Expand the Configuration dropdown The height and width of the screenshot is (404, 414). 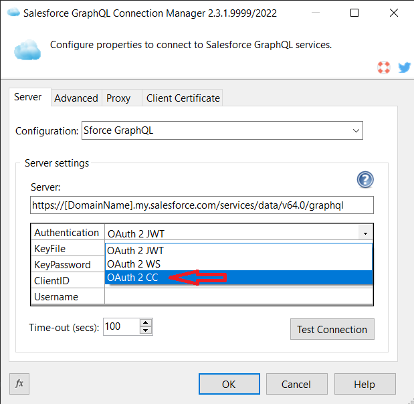(x=356, y=130)
